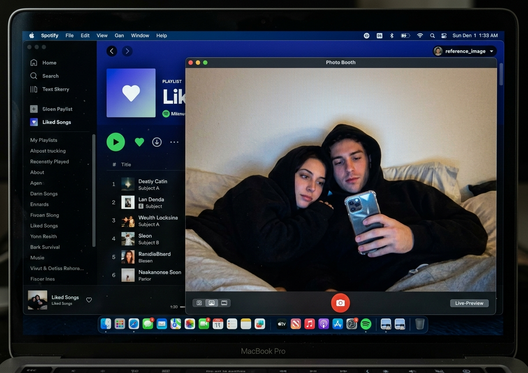Screen dimensions: 528x373
Task: Click the Search icon in Spotify sidebar
Action: pos(33,76)
